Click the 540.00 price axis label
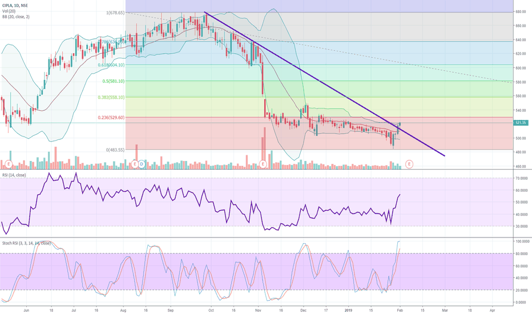This screenshot has width=532, height=314. 521,110
